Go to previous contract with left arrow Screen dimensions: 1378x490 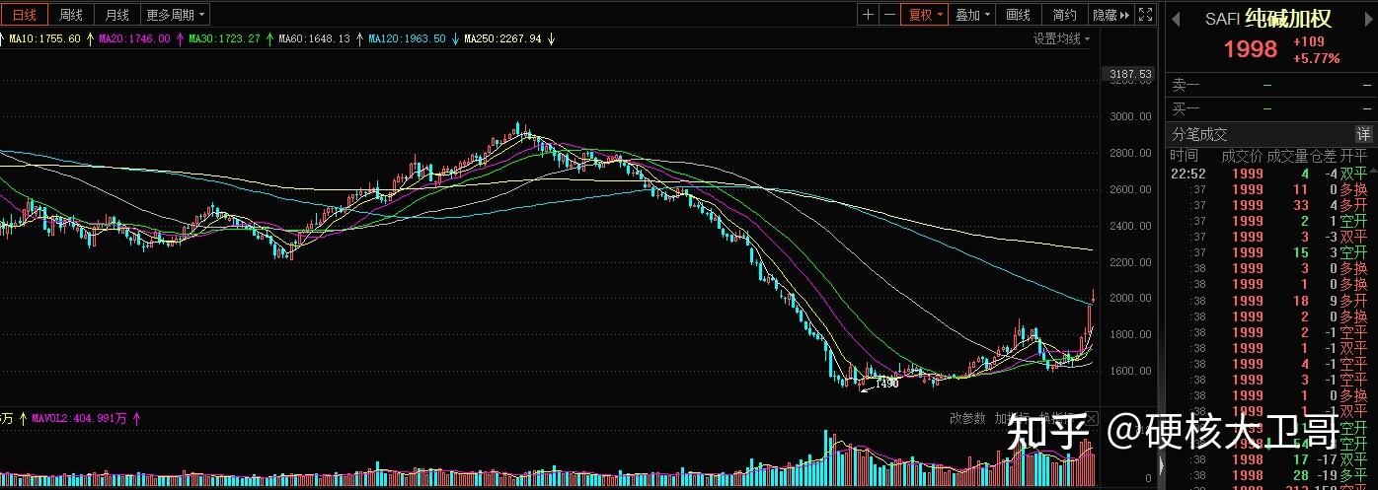[x=1176, y=18]
